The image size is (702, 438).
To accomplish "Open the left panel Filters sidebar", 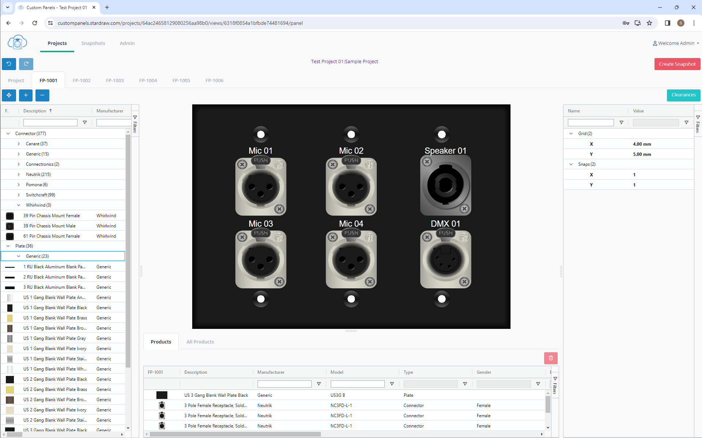I will (x=135, y=124).
